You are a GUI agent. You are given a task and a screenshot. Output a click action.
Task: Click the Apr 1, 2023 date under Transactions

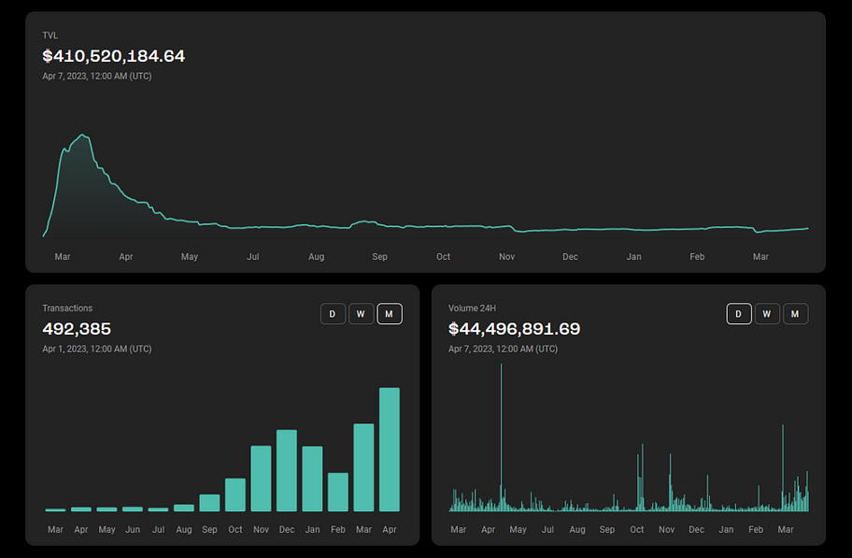(97, 350)
